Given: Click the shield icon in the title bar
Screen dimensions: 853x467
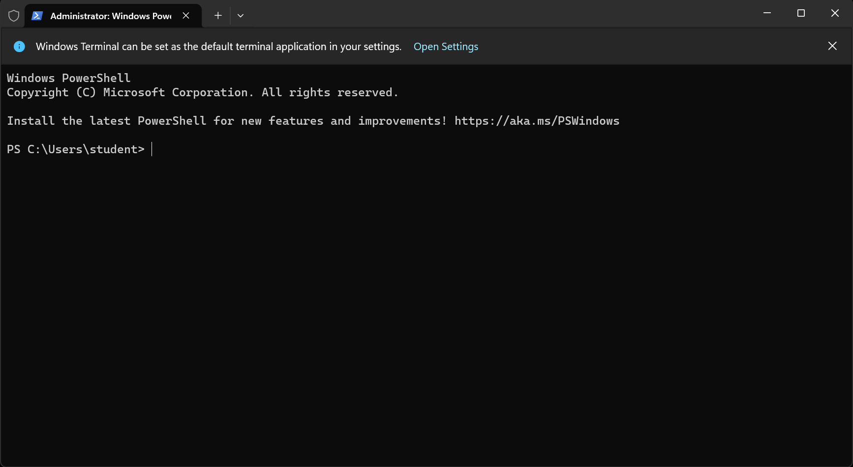Looking at the screenshot, I should pos(13,15).
